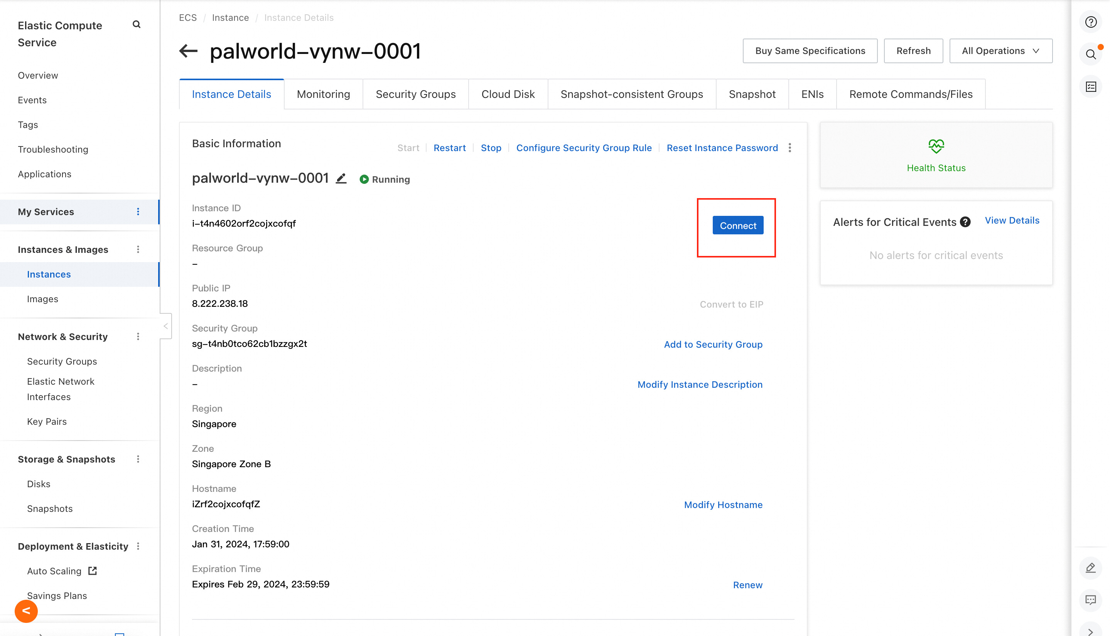
Task: Click the question mark beside Alerts for Critical Events
Action: (965, 222)
